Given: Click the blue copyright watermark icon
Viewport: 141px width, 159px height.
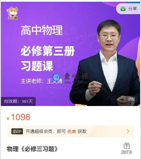Looking at the screenshot, I should [x=56, y=77].
